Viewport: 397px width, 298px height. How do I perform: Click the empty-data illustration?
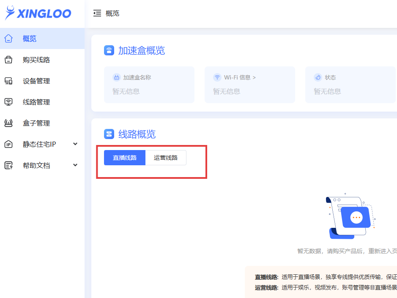coord(350,216)
